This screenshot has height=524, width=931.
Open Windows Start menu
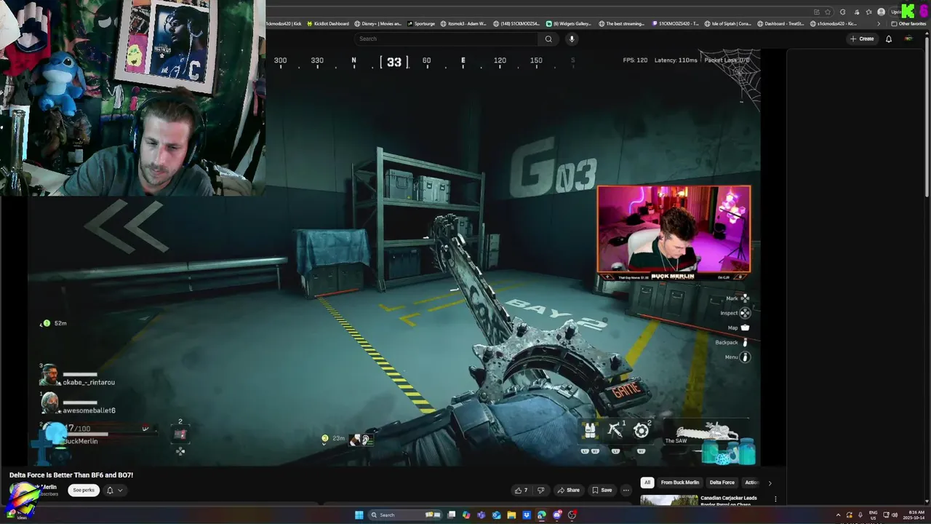(359, 515)
